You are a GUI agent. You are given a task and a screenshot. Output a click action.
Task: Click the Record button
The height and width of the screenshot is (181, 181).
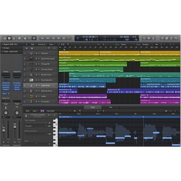click(69, 38)
